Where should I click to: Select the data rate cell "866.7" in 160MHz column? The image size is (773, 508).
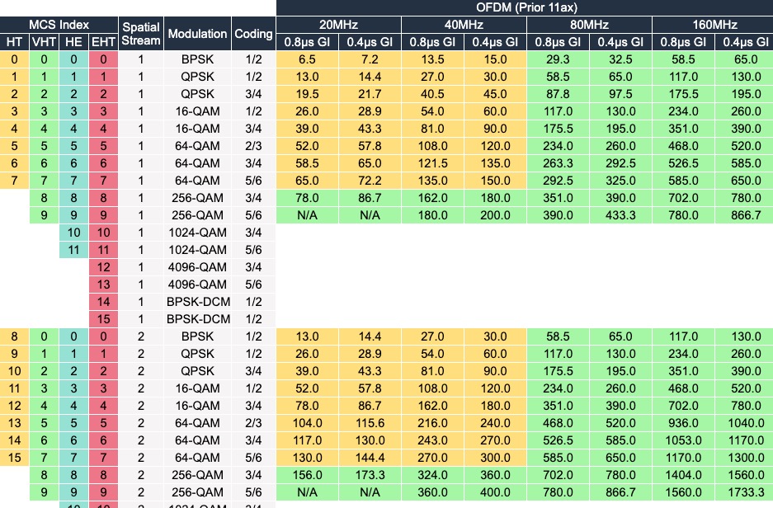[x=744, y=215]
